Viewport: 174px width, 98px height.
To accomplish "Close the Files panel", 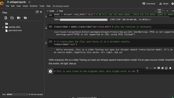I will [x=41, y=12].
